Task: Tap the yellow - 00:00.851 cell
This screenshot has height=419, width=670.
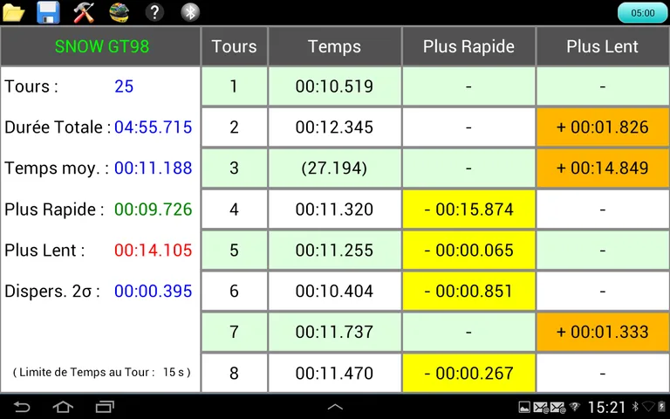Action: [x=468, y=292]
